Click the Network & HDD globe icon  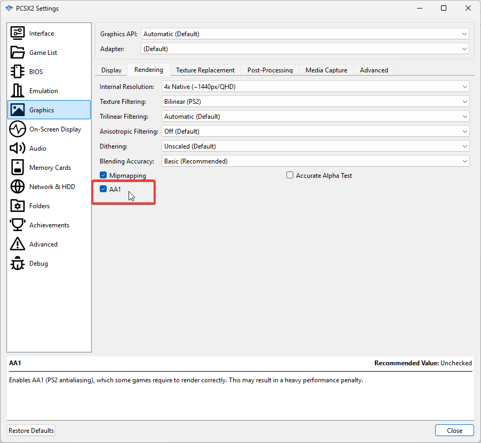click(x=18, y=186)
